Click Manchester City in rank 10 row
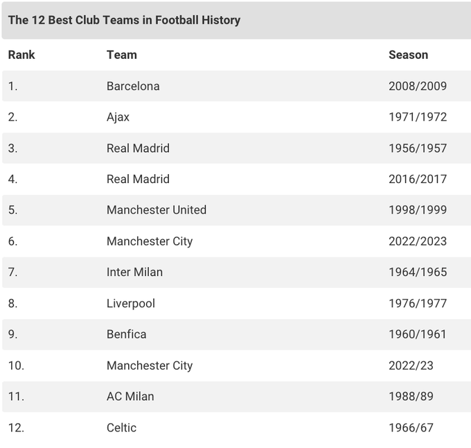471x448 pixels. pos(150,366)
